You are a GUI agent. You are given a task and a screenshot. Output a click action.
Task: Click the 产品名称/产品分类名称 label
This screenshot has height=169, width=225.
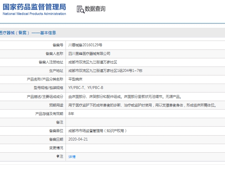point(45,79)
